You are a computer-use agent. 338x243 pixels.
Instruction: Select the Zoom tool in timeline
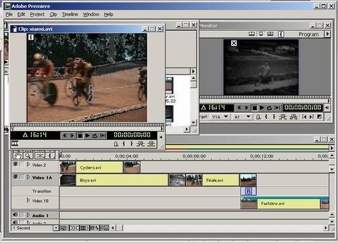[28, 155]
